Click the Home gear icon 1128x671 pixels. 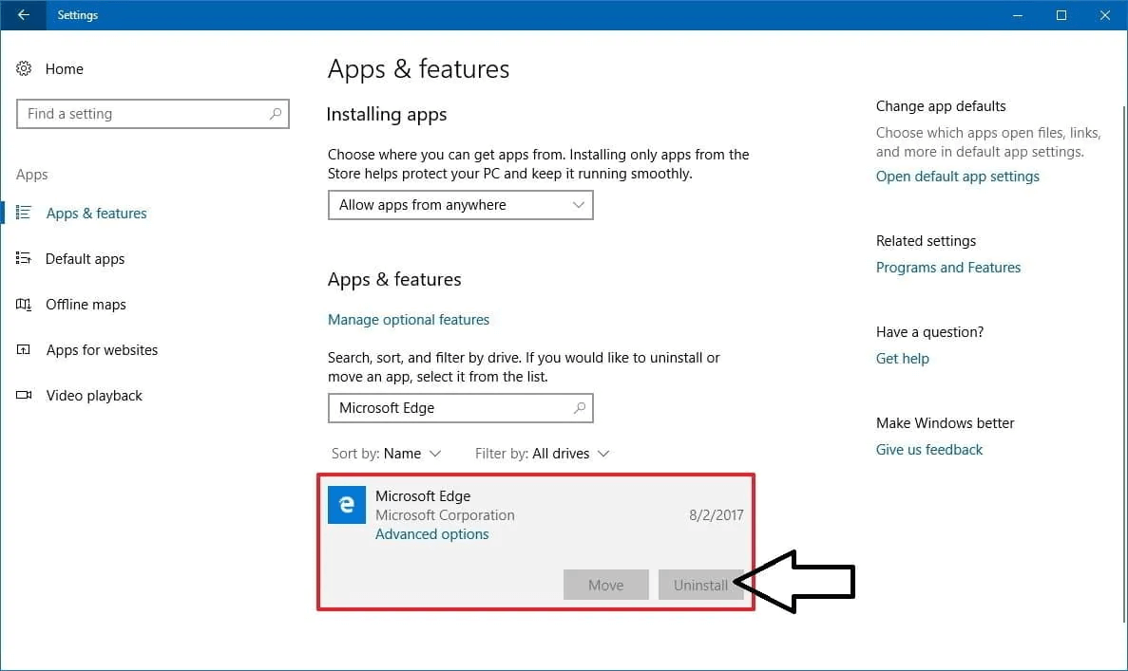(24, 68)
